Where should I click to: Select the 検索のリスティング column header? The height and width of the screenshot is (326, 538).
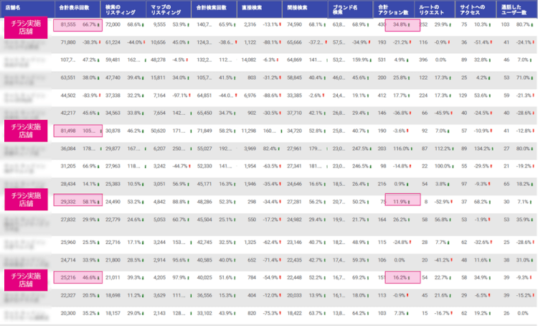[x=121, y=9]
